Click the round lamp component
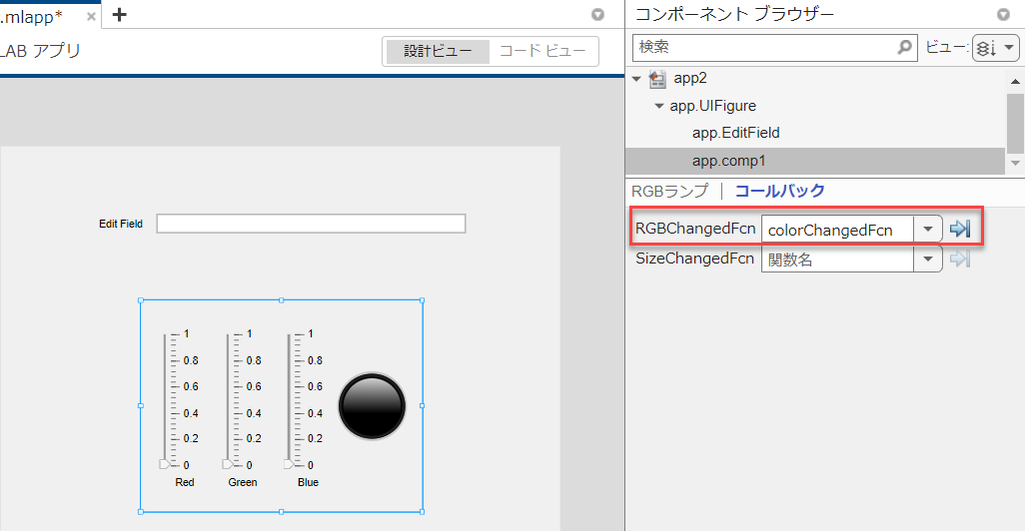 pos(372,406)
